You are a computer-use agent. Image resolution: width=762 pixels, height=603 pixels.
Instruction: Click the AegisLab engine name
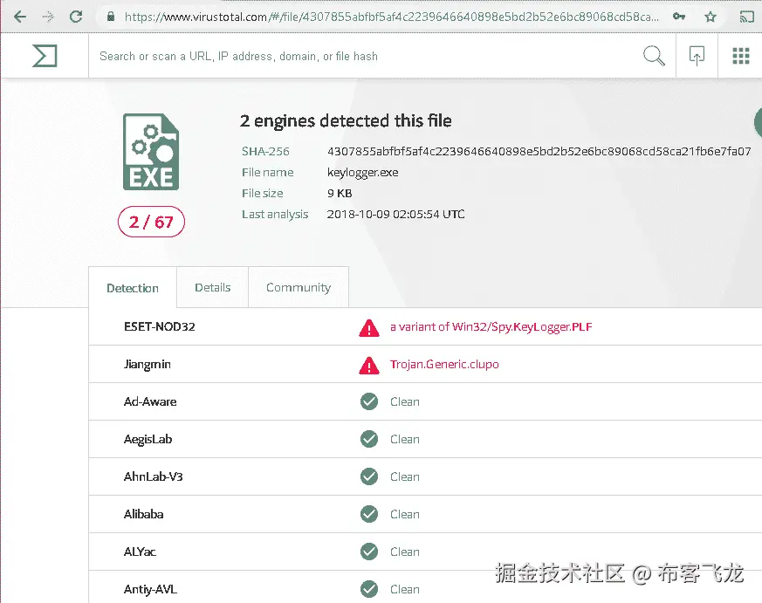pyautogui.click(x=148, y=439)
